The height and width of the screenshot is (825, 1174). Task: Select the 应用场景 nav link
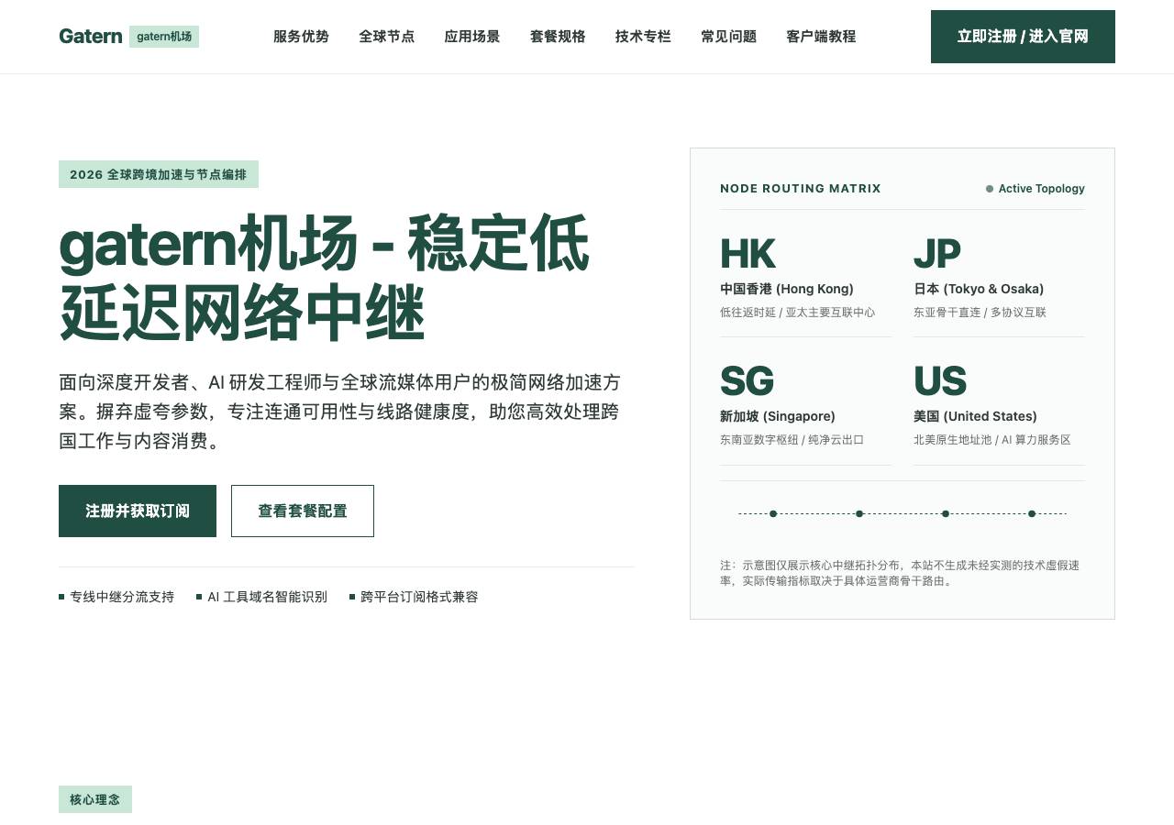[472, 37]
